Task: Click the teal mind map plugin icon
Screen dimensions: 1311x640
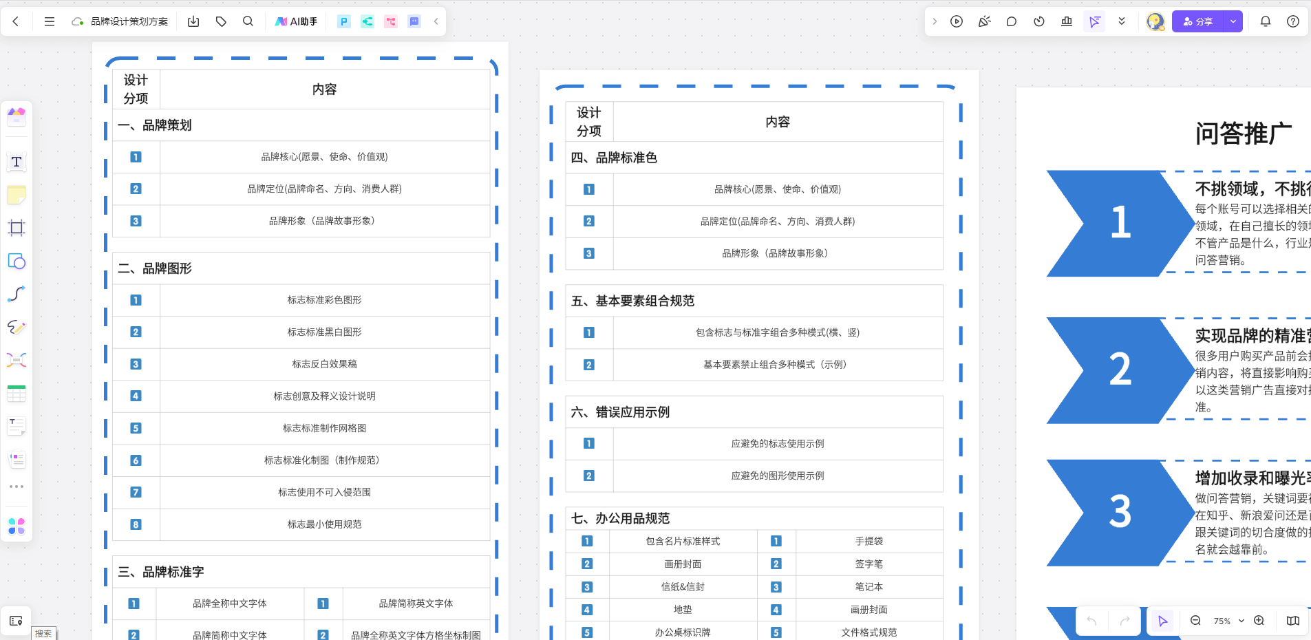Action: click(367, 21)
